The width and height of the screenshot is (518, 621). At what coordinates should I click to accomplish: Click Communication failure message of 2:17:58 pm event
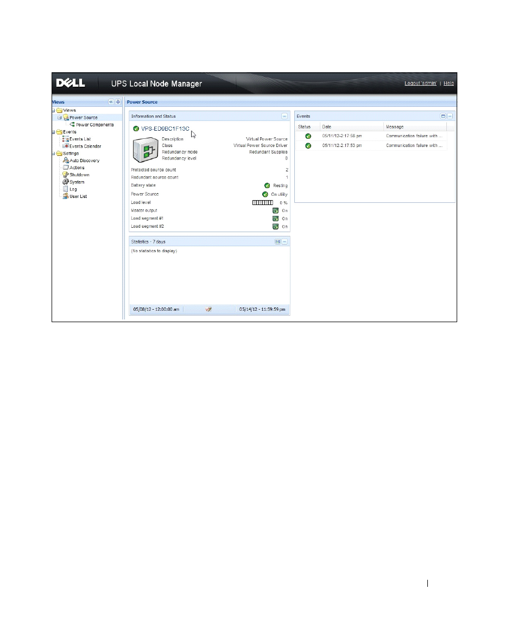point(414,136)
